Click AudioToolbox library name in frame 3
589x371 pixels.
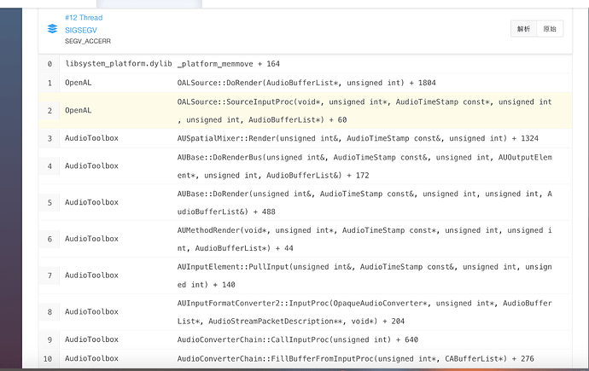coord(91,137)
